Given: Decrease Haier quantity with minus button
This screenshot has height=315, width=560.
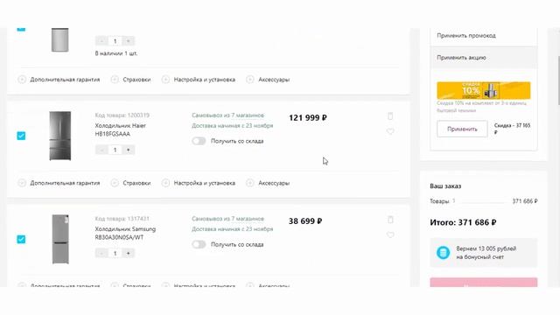Looking at the screenshot, I should coord(101,150).
